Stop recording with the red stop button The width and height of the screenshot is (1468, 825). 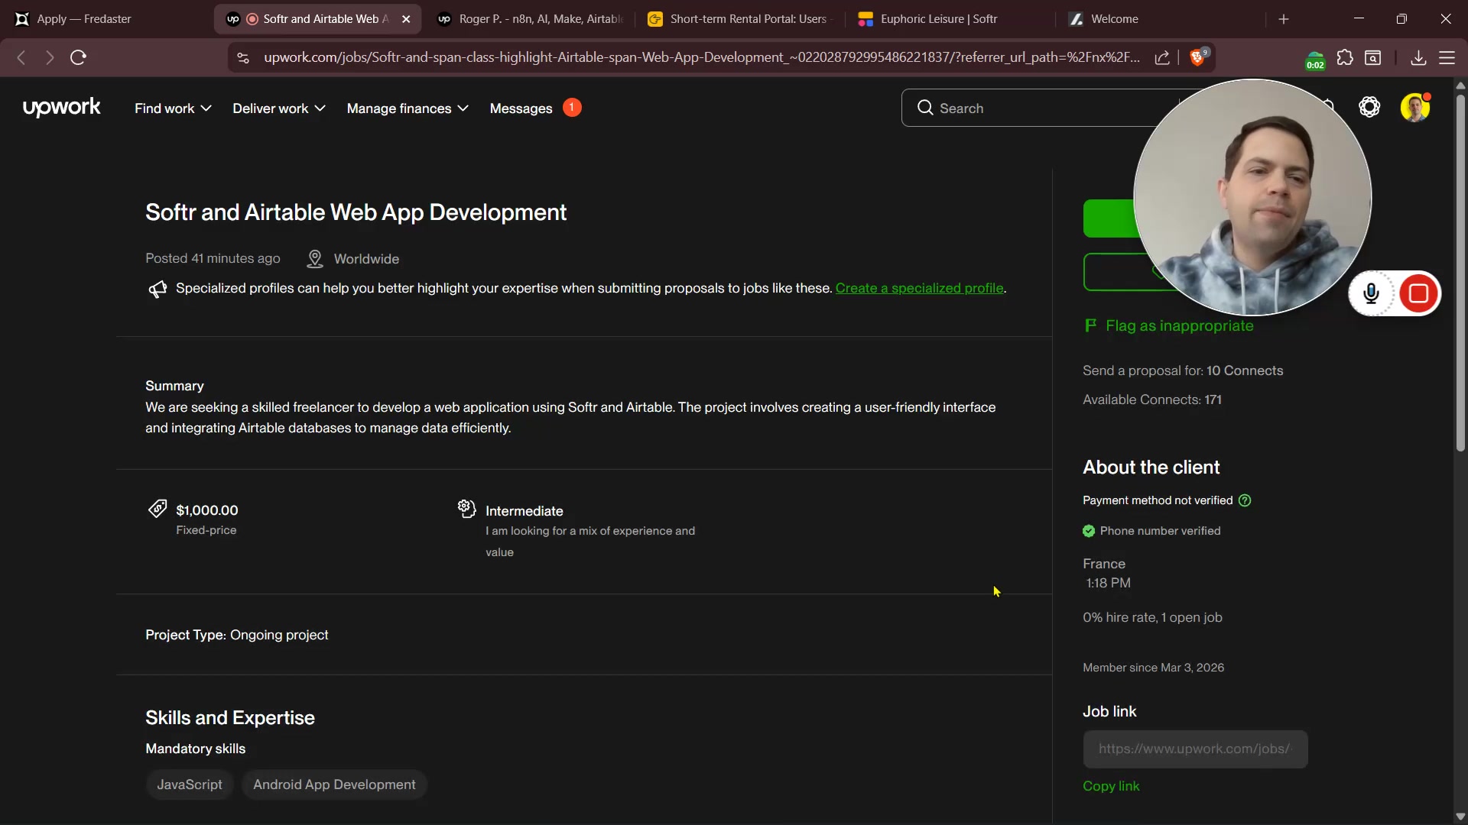1418,294
